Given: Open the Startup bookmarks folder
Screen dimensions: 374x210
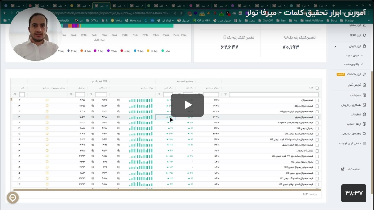Looking at the screenshot, I should (x=347, y=21).
